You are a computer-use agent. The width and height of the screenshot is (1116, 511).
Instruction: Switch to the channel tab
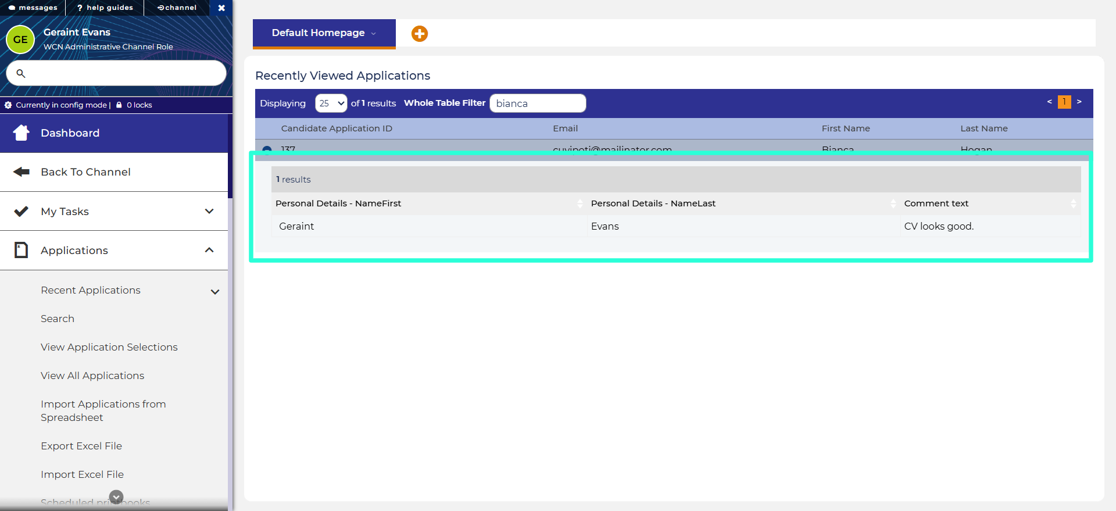tap(177, 8)
